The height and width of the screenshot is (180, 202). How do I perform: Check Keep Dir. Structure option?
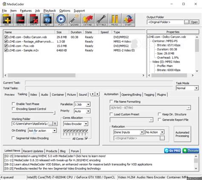pyautogui.click(x=159, y=114)
